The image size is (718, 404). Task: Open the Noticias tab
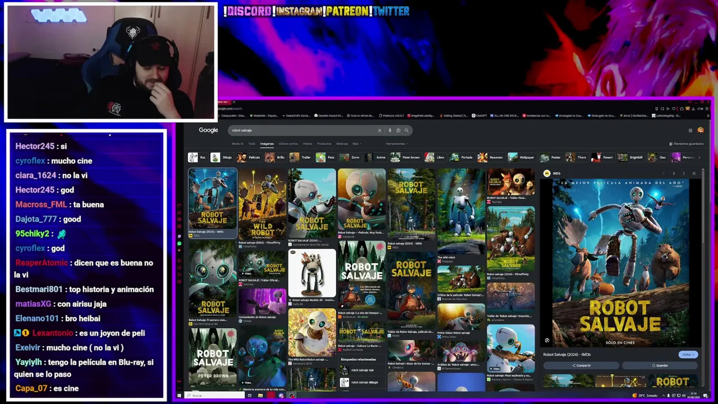click(342, 144)
